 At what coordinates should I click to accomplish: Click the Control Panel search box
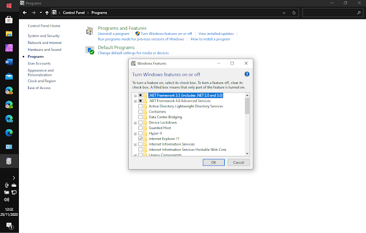(x=329, y=13)
